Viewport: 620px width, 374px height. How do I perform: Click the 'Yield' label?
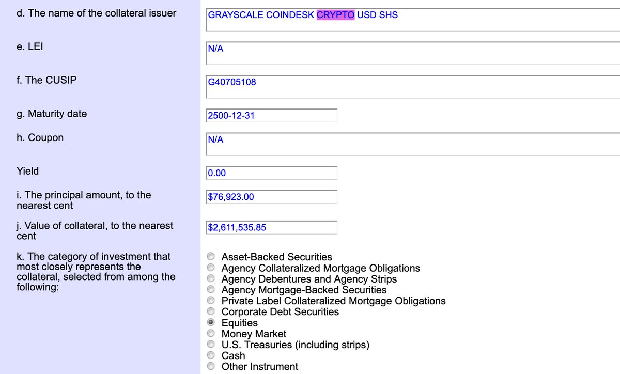coord(27,171)
